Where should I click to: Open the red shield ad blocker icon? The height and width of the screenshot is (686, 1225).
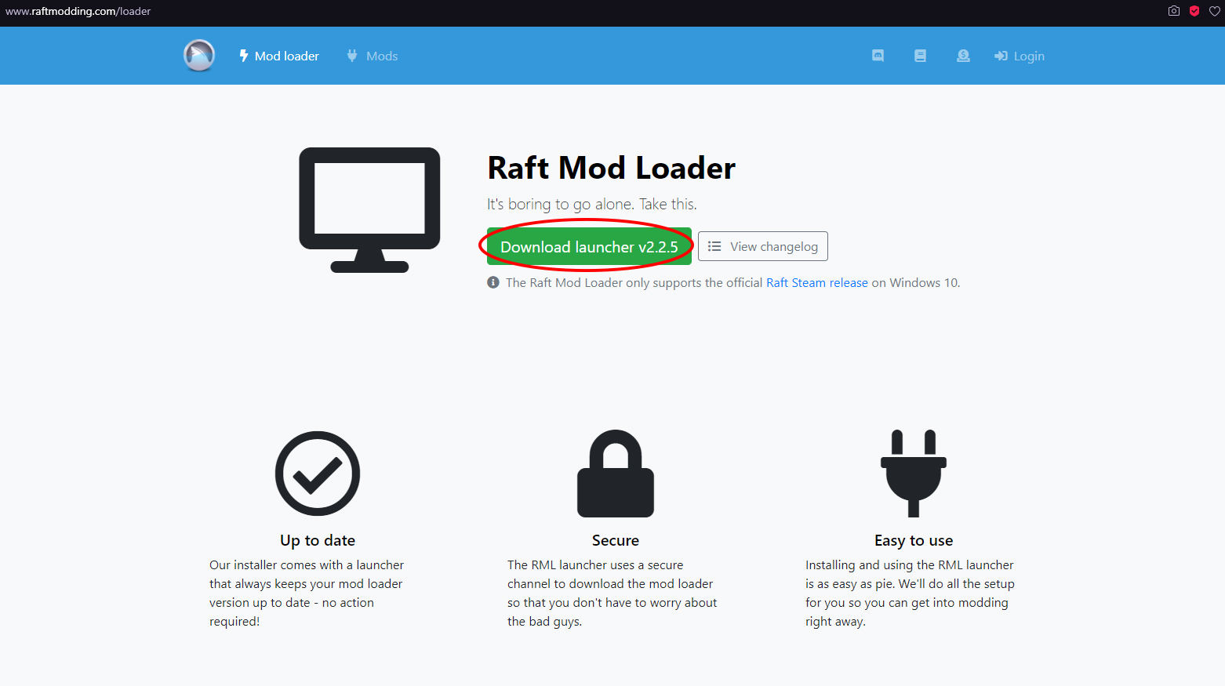(1194, 11)
